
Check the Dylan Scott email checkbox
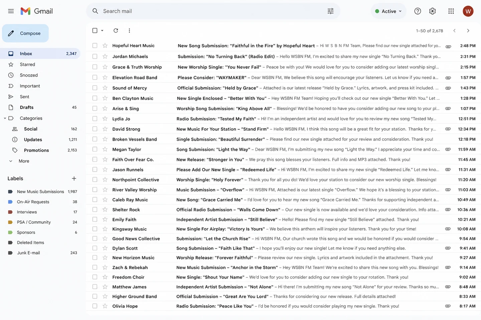[x=95, y=248]
